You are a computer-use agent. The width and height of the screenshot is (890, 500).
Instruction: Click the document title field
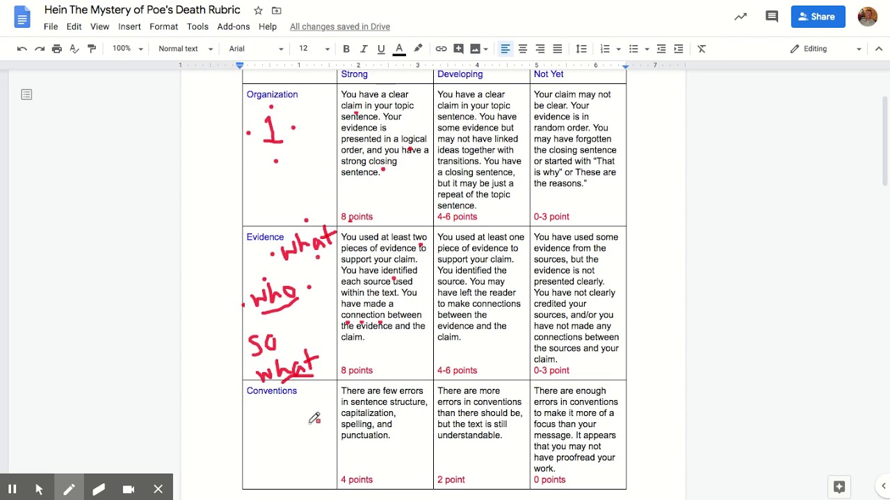coord(143,10)
